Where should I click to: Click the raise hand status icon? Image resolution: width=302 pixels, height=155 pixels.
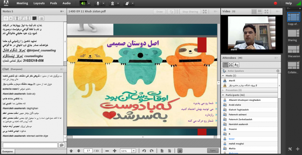point(127,3)
